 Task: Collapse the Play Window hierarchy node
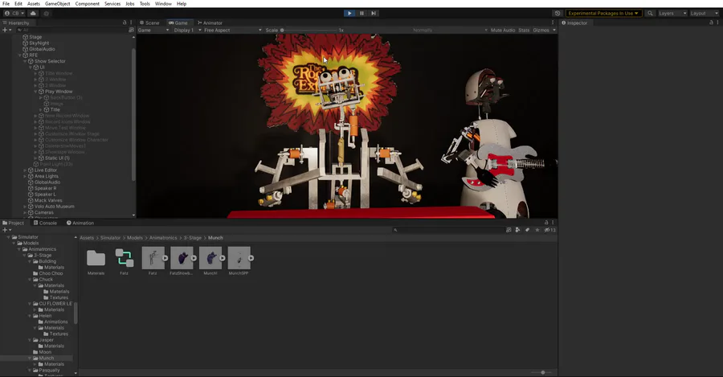[35, 92]
